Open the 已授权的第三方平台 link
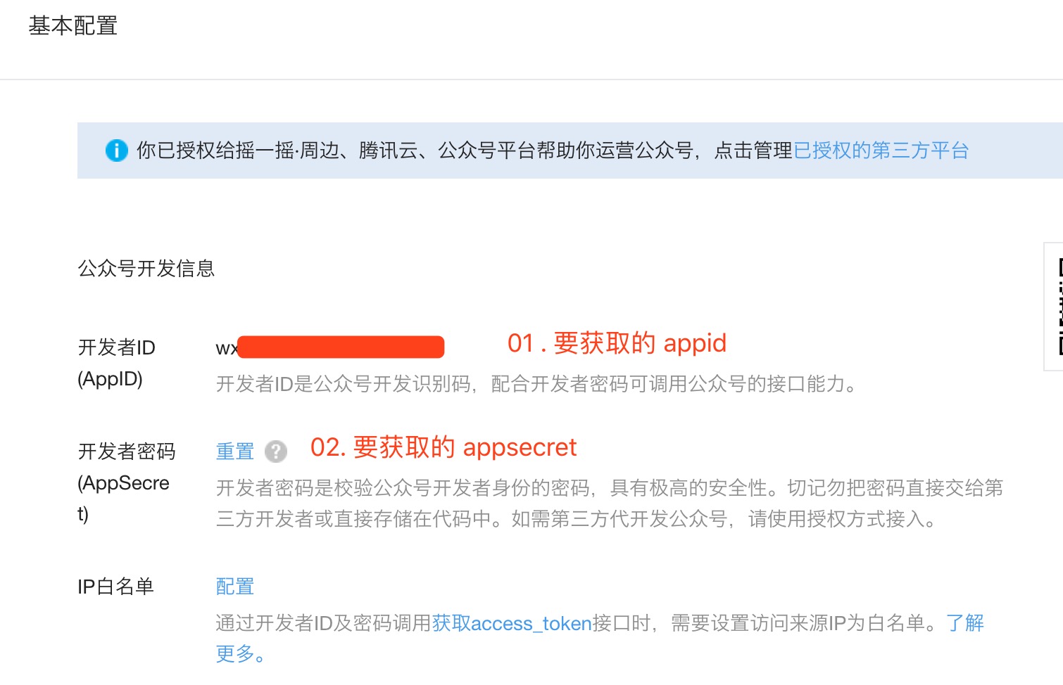The height and width of the screenshot is (685, 1063). (881, 150)
